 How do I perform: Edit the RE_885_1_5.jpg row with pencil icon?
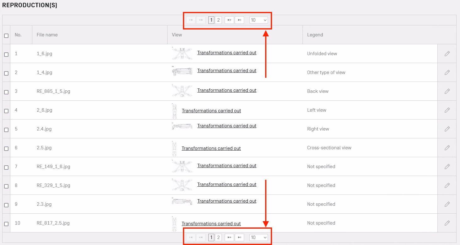pos(447,91)
